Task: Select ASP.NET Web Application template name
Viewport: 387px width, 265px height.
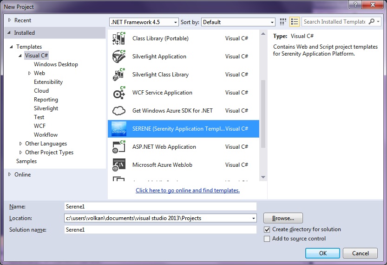Action: point(164,147)
